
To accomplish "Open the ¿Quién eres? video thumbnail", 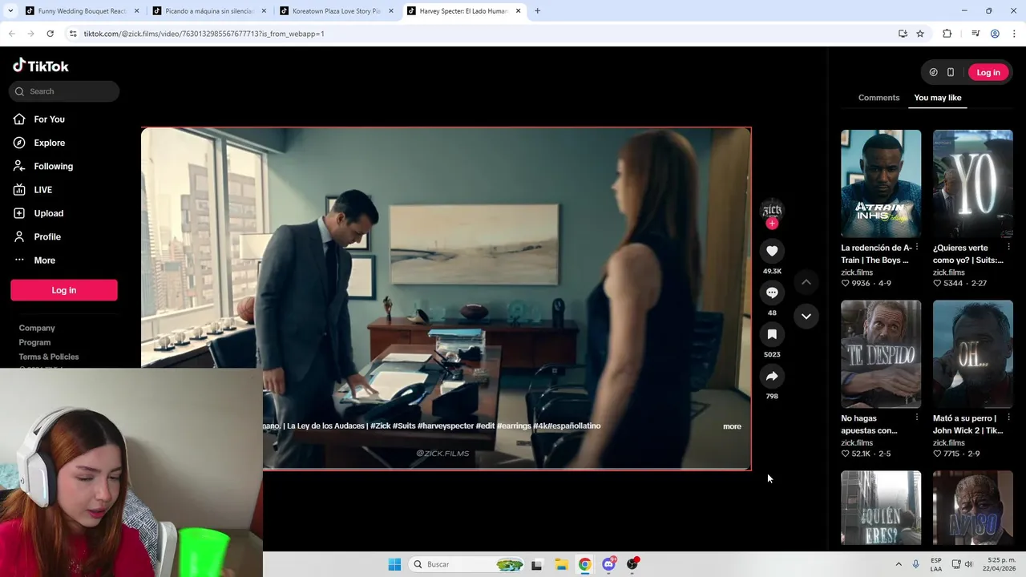I will tap(881, 508).
